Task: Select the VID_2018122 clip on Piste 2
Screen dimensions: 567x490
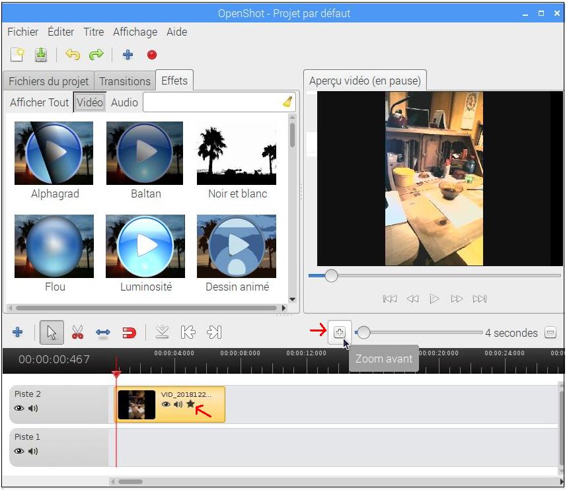Action: point(170,404)
